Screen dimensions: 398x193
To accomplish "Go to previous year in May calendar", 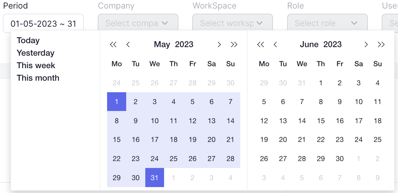I will 113,44.
